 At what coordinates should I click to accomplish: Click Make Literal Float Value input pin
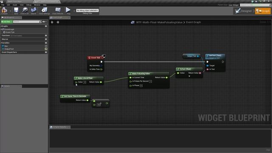[x=76, y=82]
